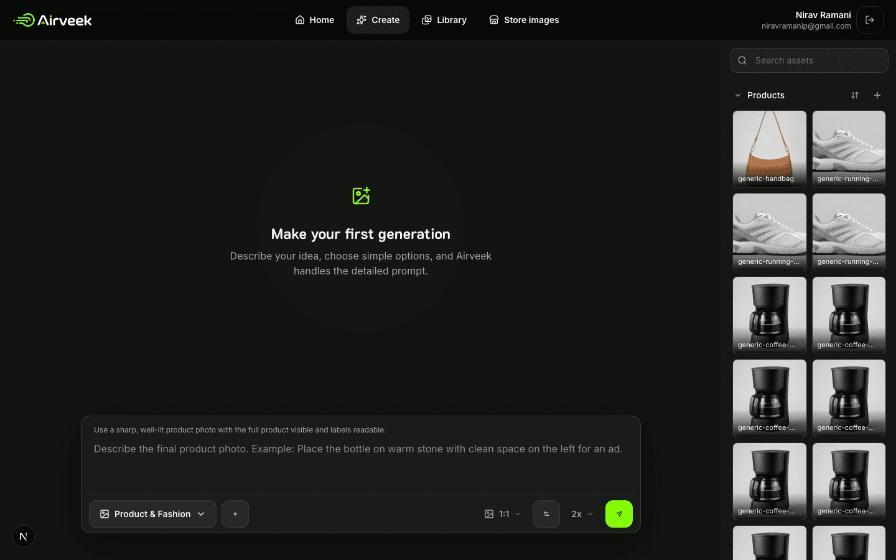The image size is (896, 560).
Task: Switch to the Library section
Action: 444,20
